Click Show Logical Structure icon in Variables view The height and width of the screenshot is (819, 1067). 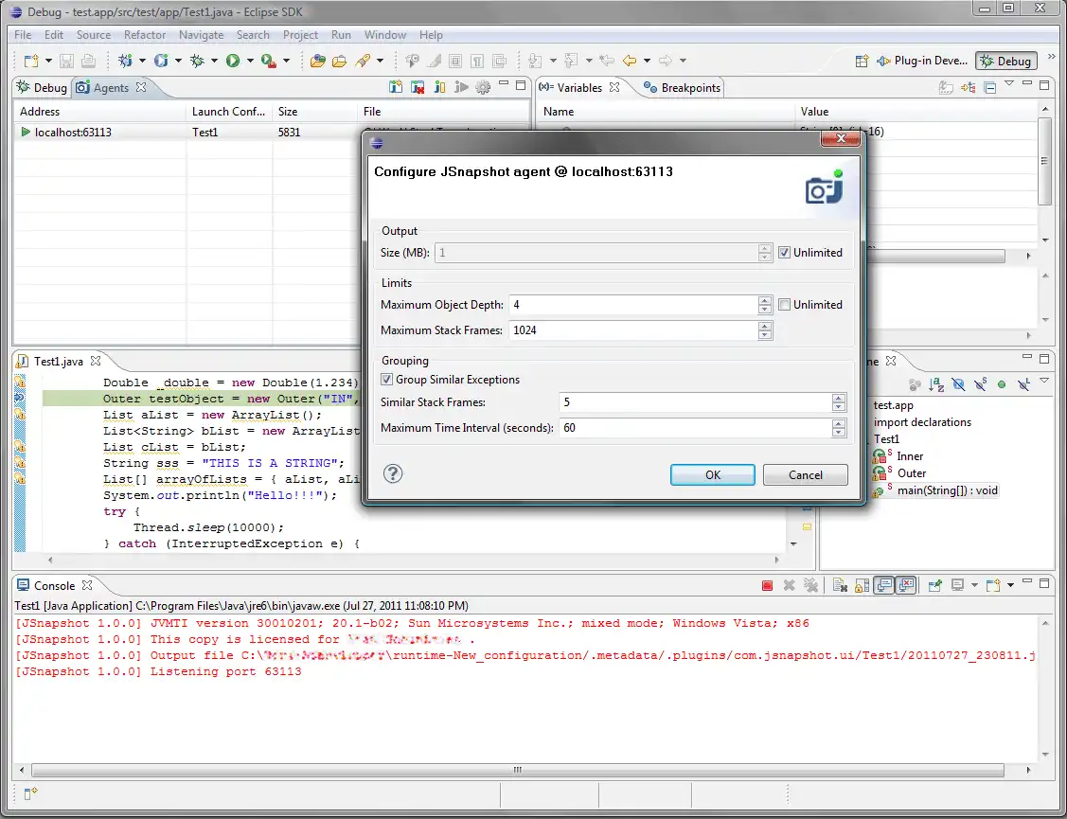(x=969, y=87)
